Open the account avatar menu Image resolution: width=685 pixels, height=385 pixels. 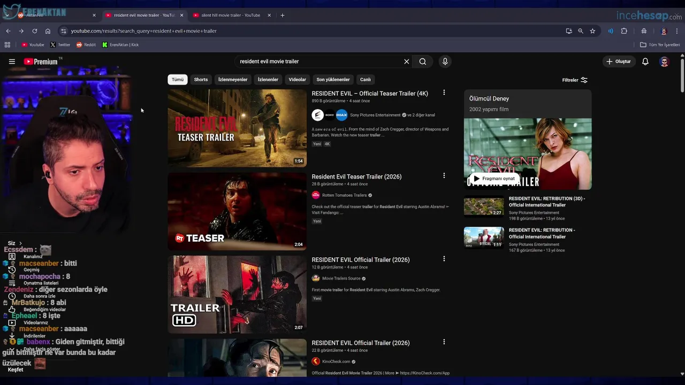click(664, 61)
